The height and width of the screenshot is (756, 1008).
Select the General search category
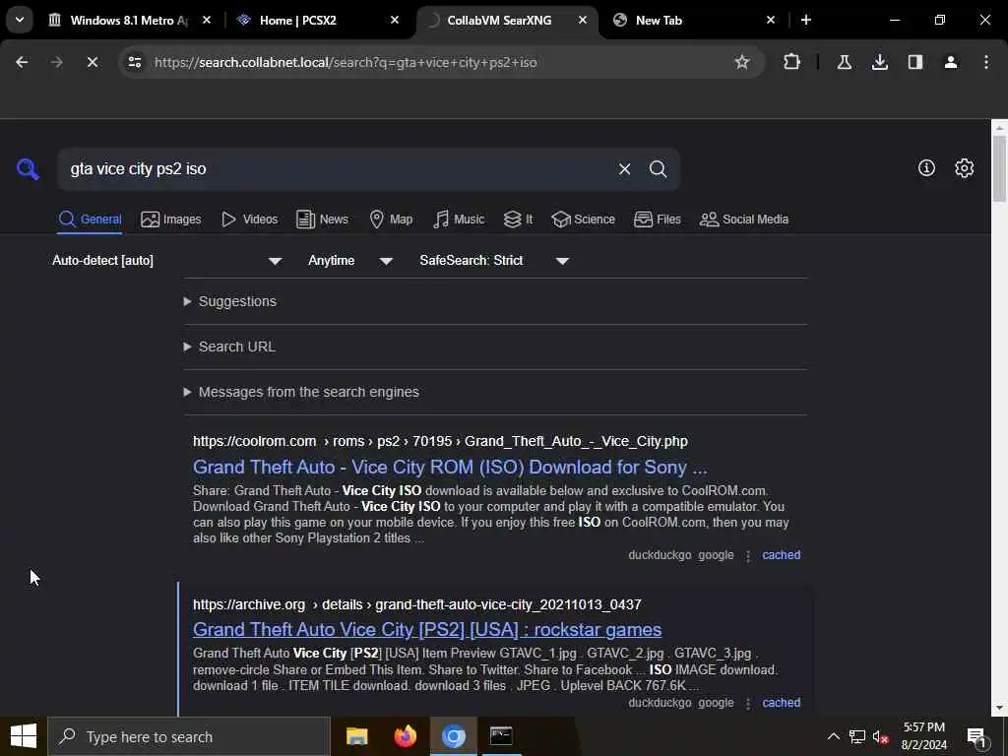(x=90, y=220)
